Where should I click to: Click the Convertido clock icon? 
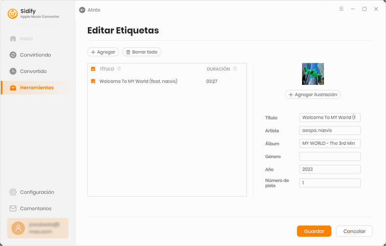click(13, 71)
